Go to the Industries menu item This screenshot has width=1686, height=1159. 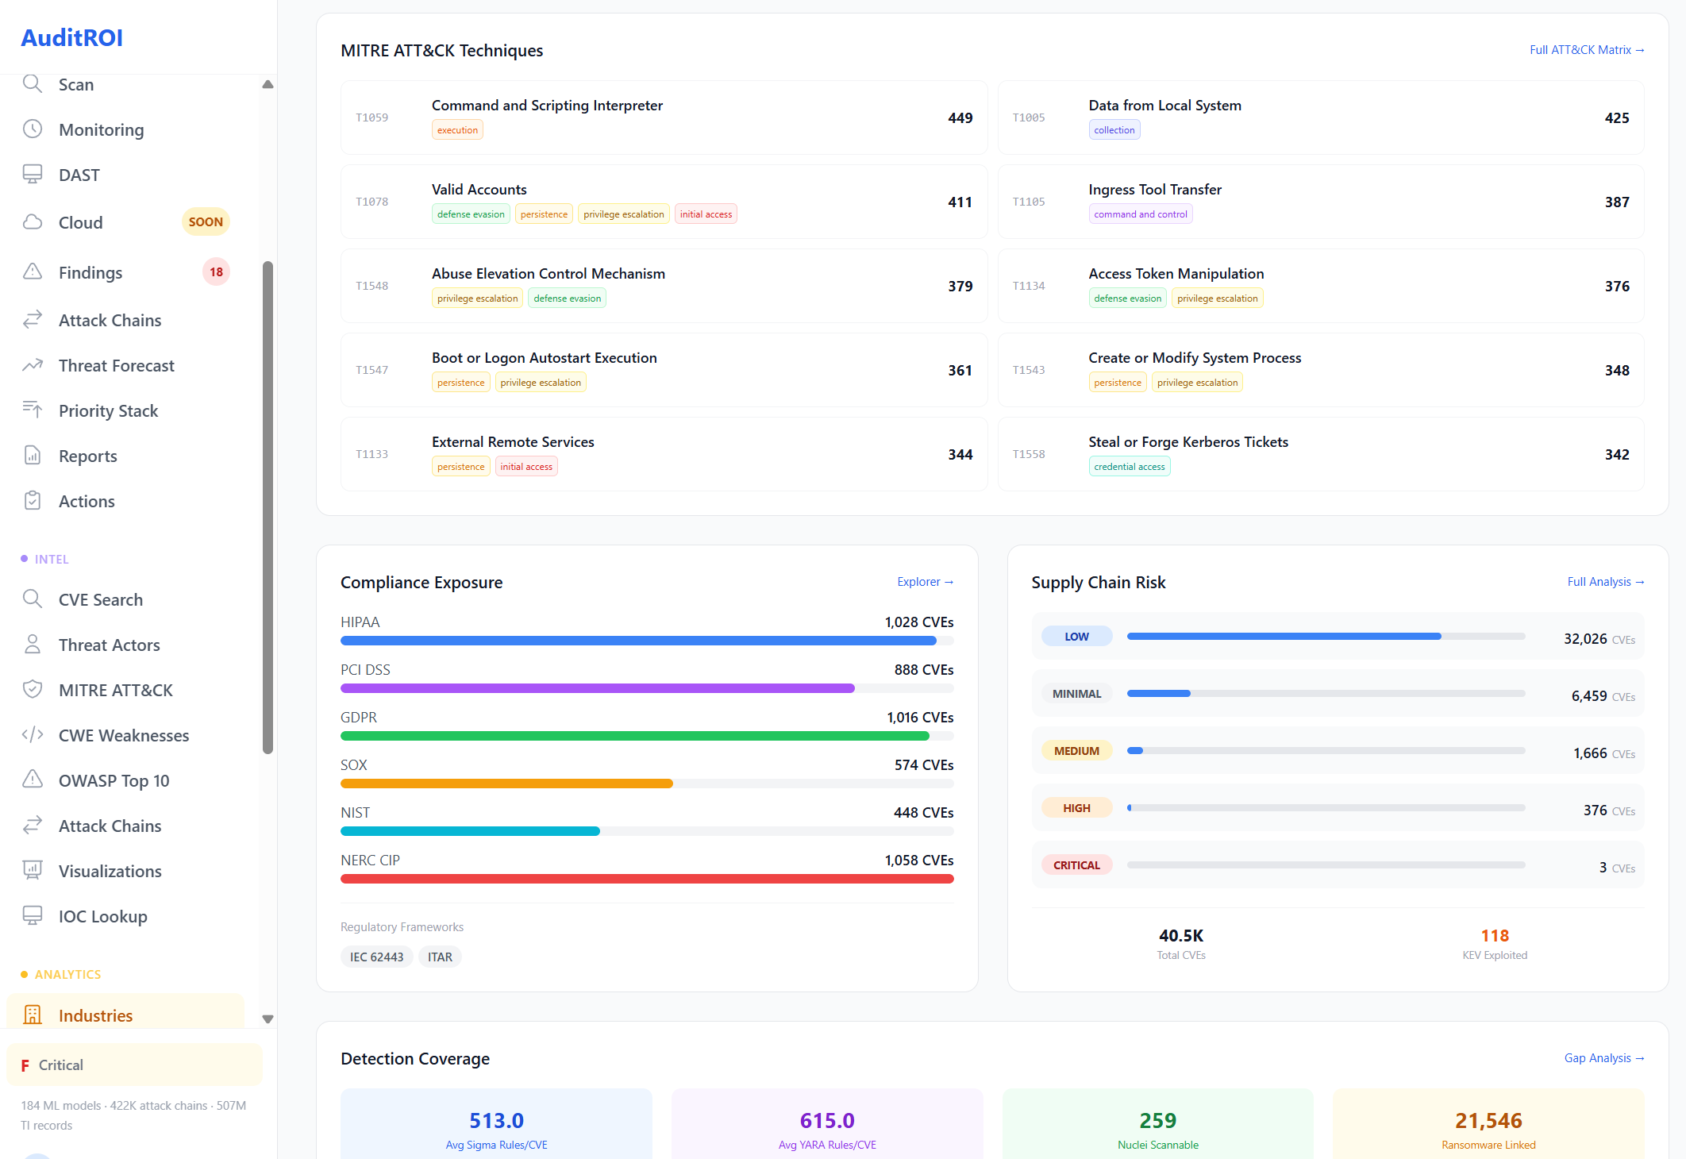(95, 1015)
